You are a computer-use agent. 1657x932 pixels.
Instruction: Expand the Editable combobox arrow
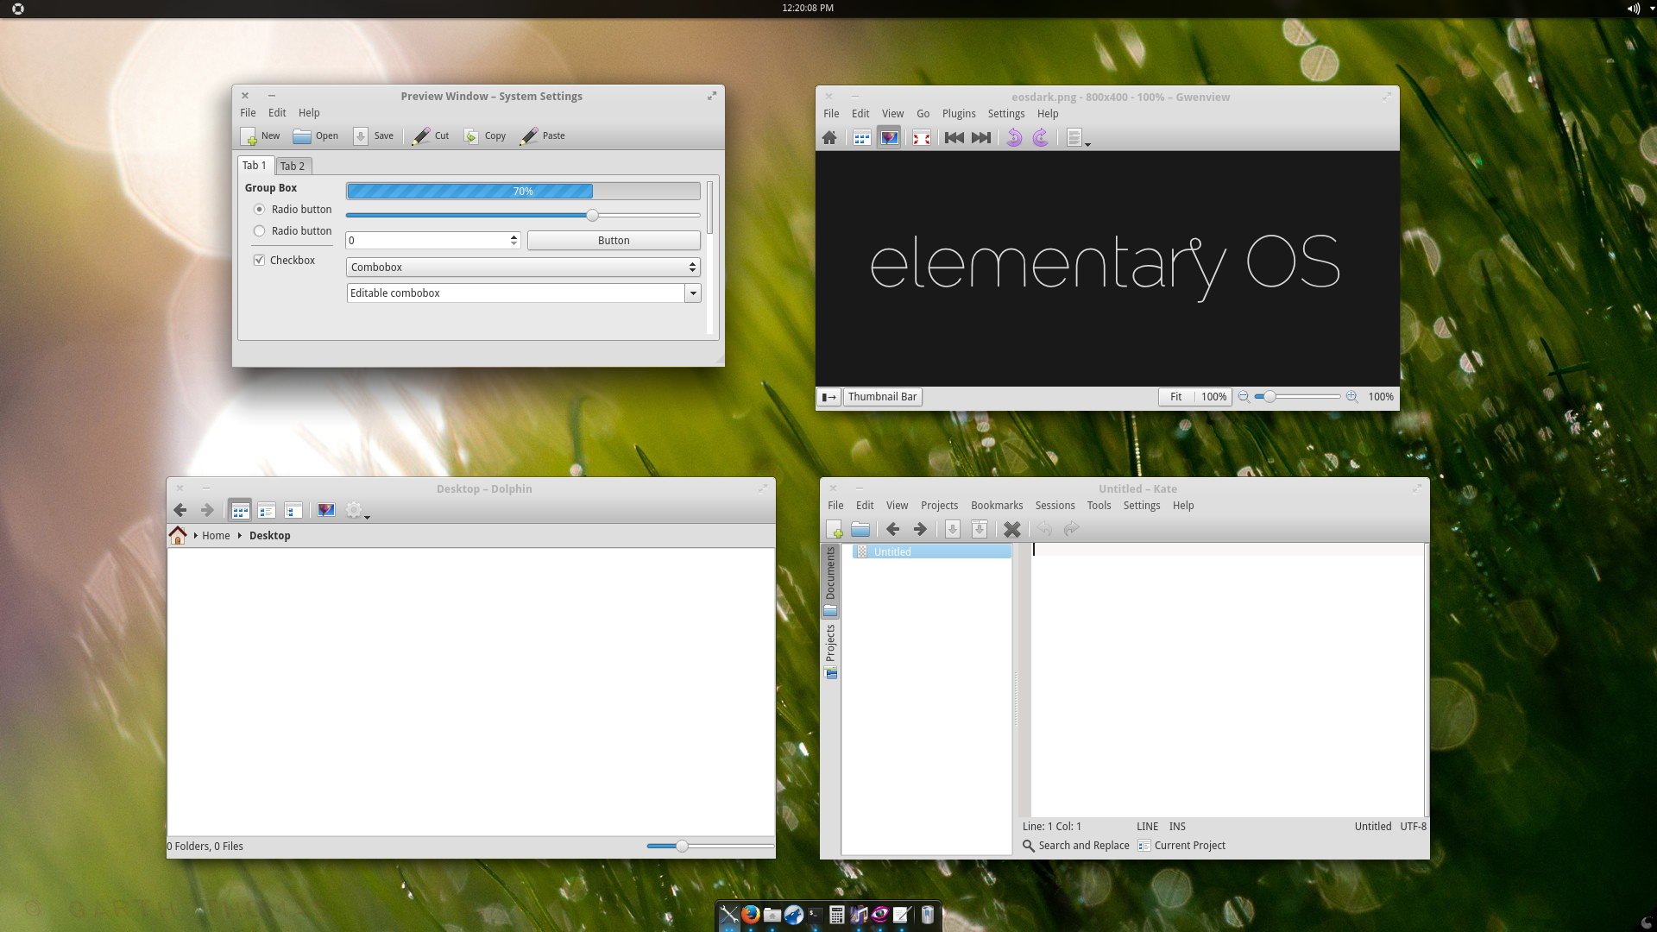[693, 293]
